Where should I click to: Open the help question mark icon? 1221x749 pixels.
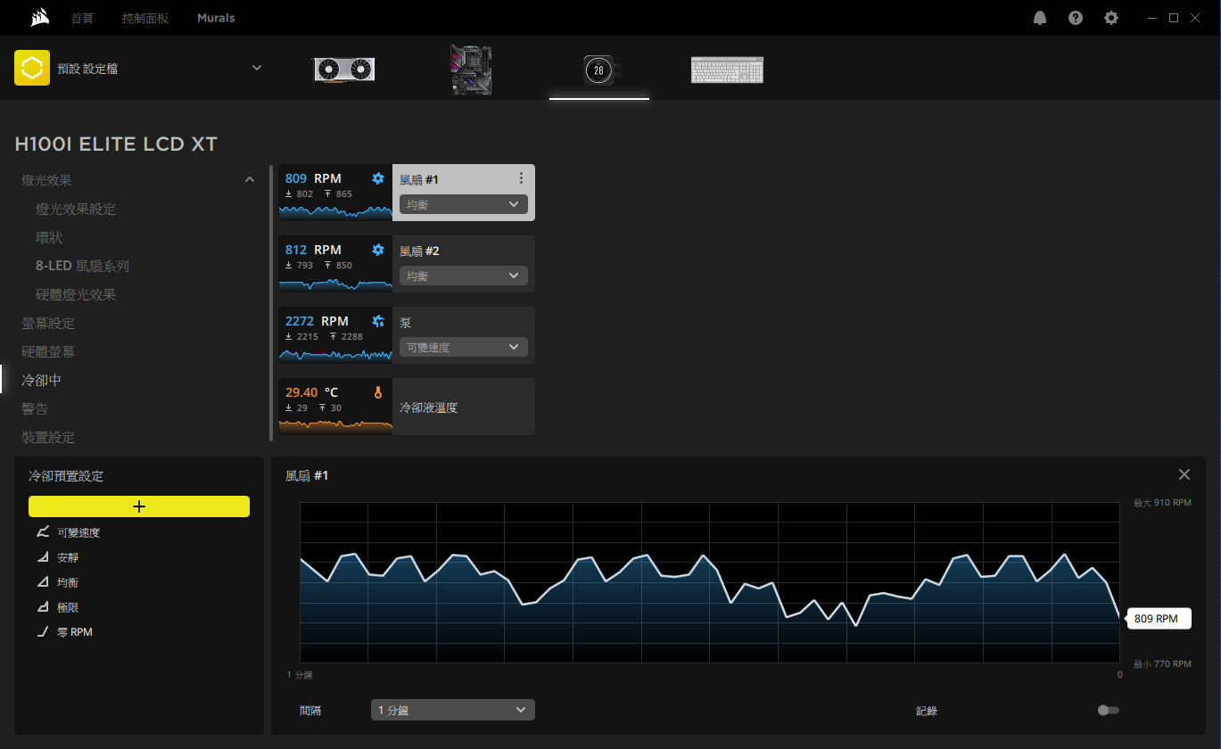click(x=1076, y=18)
